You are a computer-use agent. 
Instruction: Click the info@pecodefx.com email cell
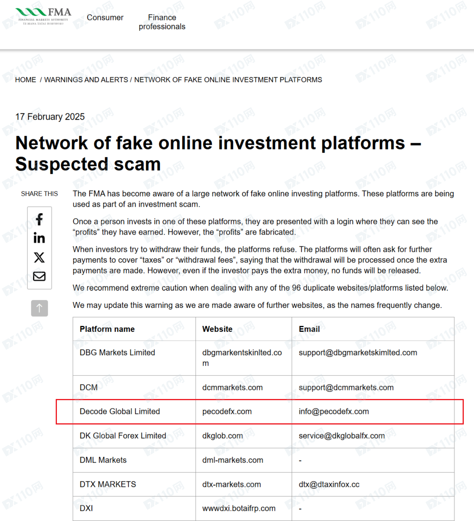click(373, 412)
